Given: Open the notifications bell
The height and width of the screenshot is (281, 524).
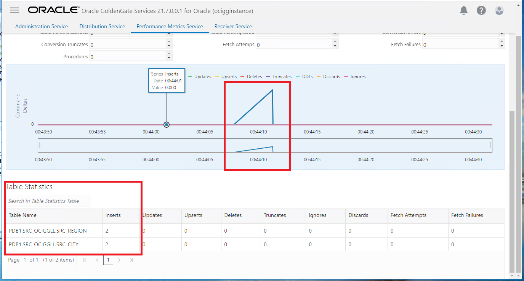Looking at the screenshot, I should 464,11.
